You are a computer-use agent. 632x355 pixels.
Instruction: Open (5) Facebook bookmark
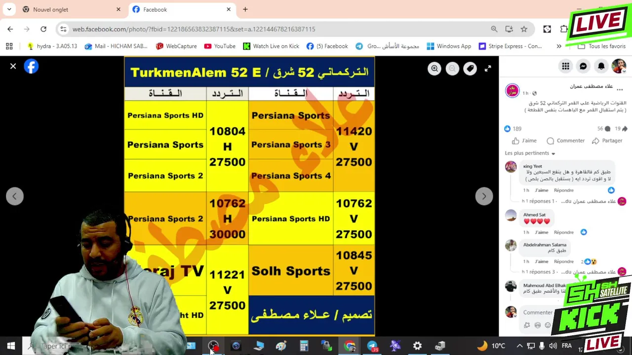coord(327,46)
